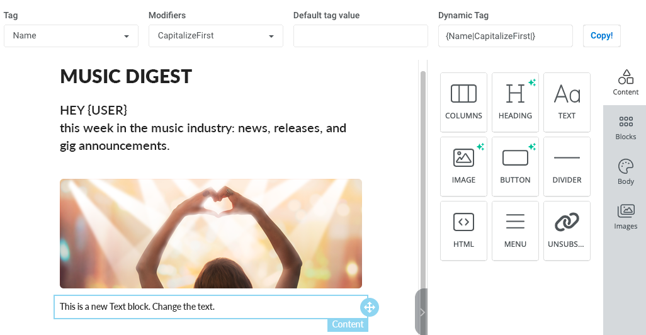
Task: Click the concert heart-hands image
Action: (x=211, y=234)
